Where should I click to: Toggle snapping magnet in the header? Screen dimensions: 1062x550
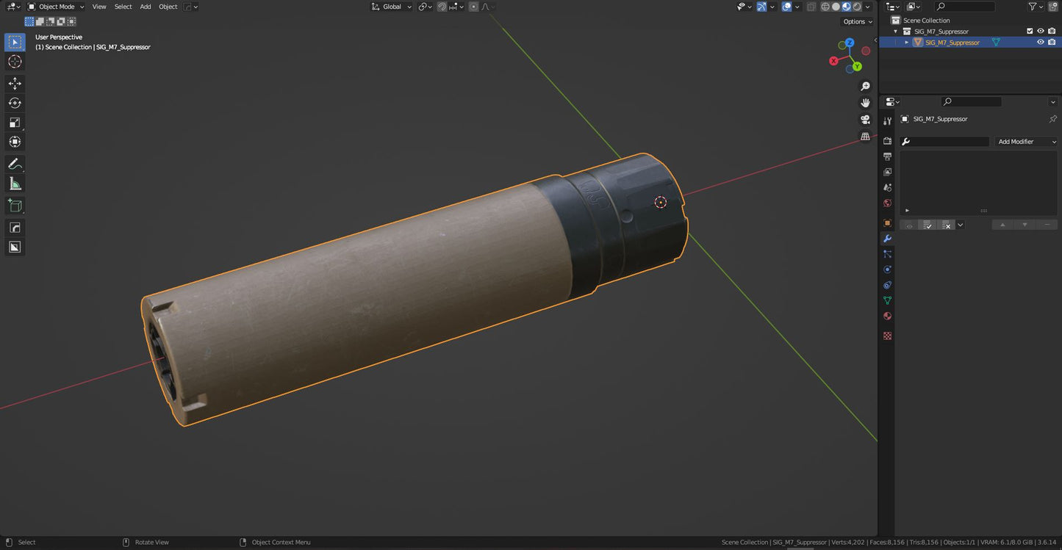coord(442,7)
